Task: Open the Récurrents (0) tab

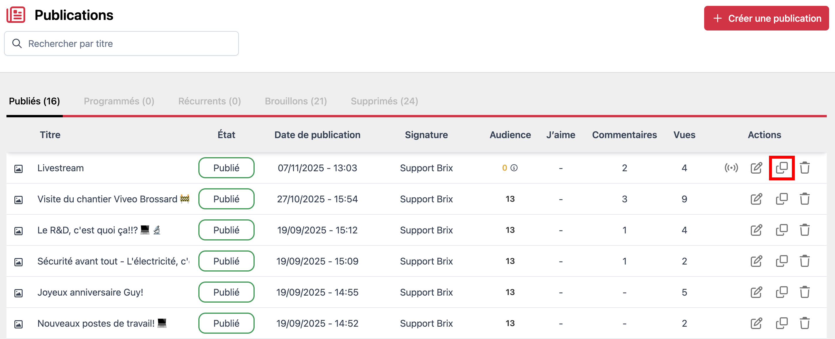Action: [x=209, y=101]
